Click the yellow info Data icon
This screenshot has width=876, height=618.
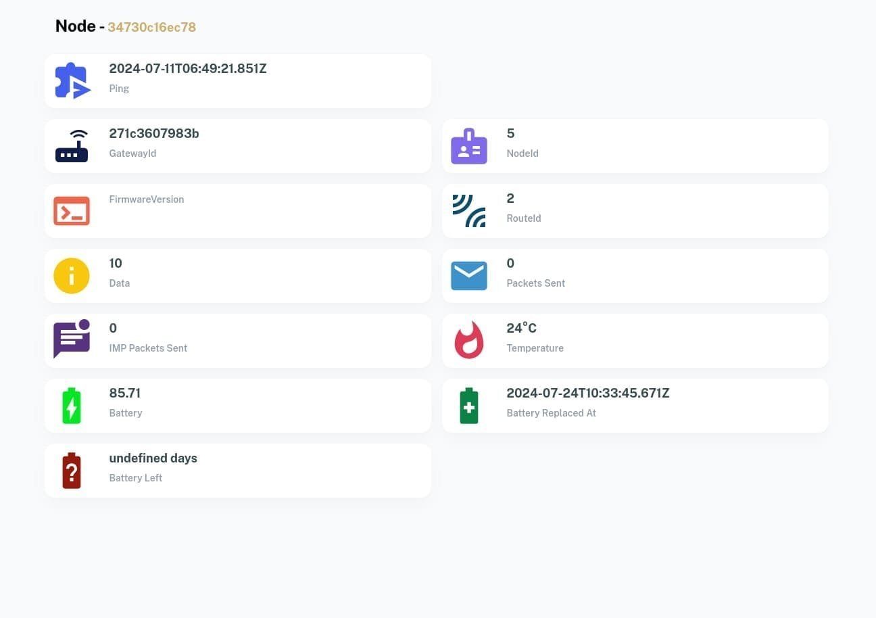tap(72, 276)
